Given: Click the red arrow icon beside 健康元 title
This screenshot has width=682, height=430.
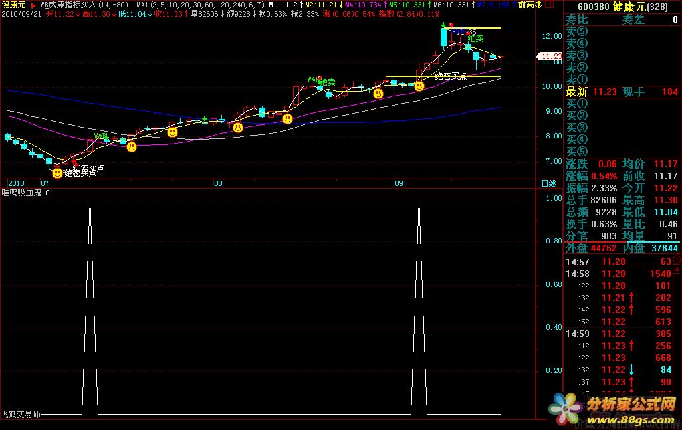Looking at the screenshot, I should (33, 5).
